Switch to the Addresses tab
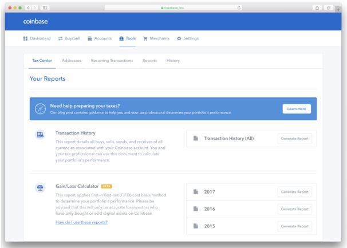The height and width of the screenshot is (248, 347). [x=72, y=61]
